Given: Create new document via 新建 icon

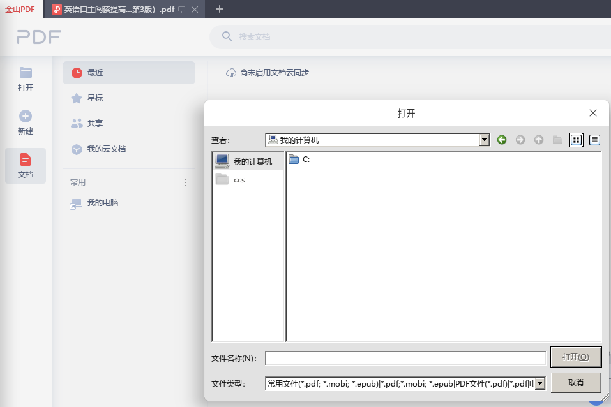Looking at the screenshot, I should [x=26, y=116].
